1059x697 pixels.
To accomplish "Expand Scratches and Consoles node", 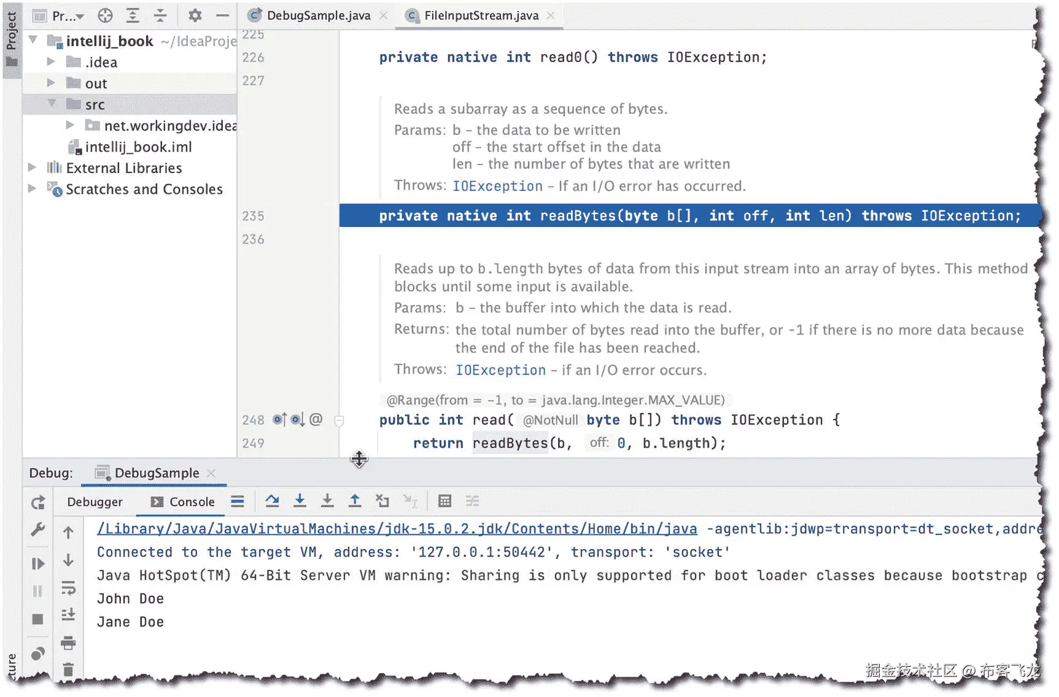I will click(x=33, y=188).
